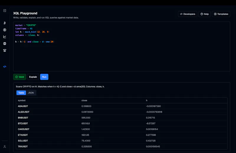Open the Help button
This screenshot has width=236, height=153.
coord(204,14)
